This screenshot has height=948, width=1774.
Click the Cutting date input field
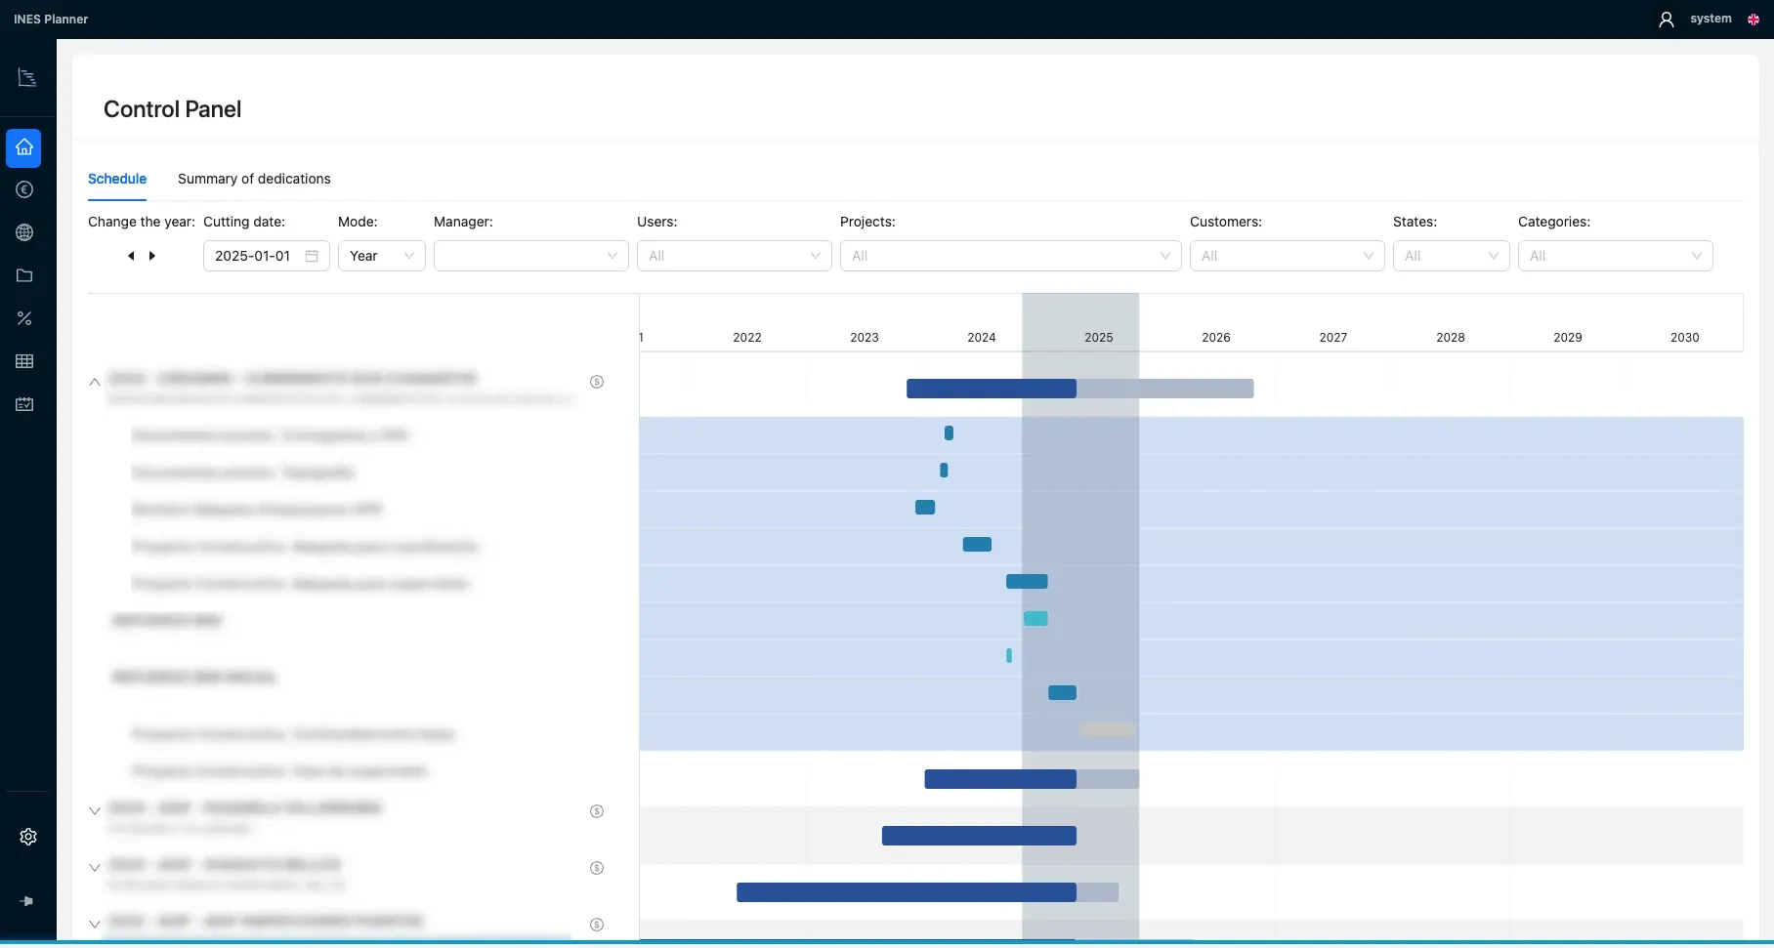pos(266,256)
